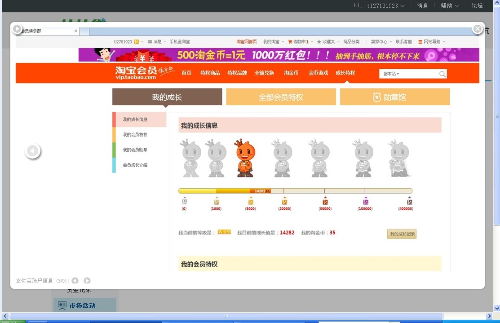Image resolution: width=500 pixels, height=323 pixels.
Task: Click the orange active level mascot
Action: click(245, 158)
